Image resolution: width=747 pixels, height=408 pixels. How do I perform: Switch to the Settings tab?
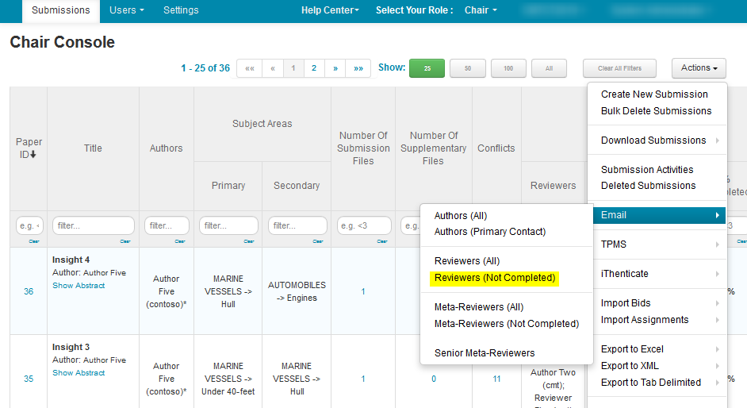(x=181, y=10)
